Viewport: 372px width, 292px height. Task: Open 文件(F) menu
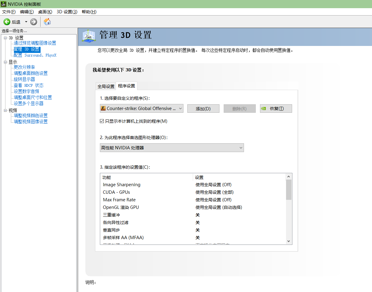[x=9, y=12]
